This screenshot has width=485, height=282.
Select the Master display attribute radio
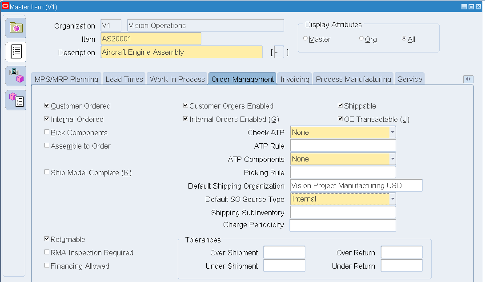pos(305,38)
